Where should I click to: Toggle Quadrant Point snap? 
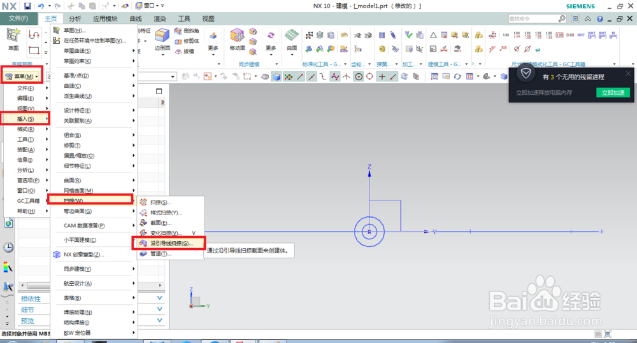pyautogui.click(x=369, y=76)
